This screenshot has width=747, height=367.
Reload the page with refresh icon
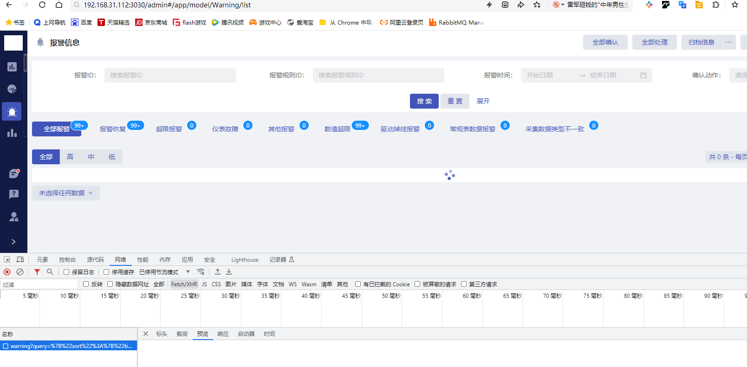point(42,5)
